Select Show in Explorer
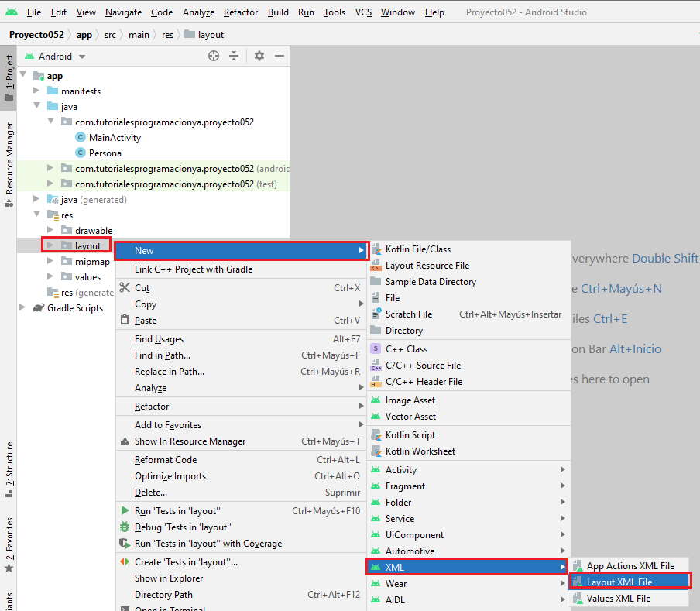The image size is (700, 611). click(241, 578)
